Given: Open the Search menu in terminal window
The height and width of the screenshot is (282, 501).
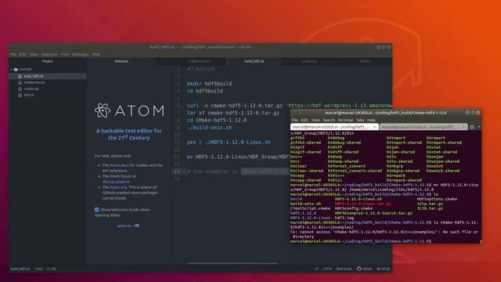Looking at the screenshot, I should [329, 120].
